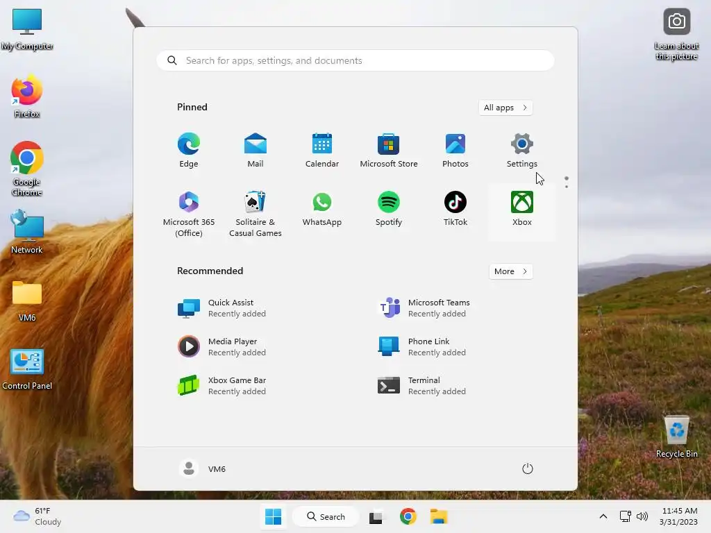Show All apps list

(505, 108)
